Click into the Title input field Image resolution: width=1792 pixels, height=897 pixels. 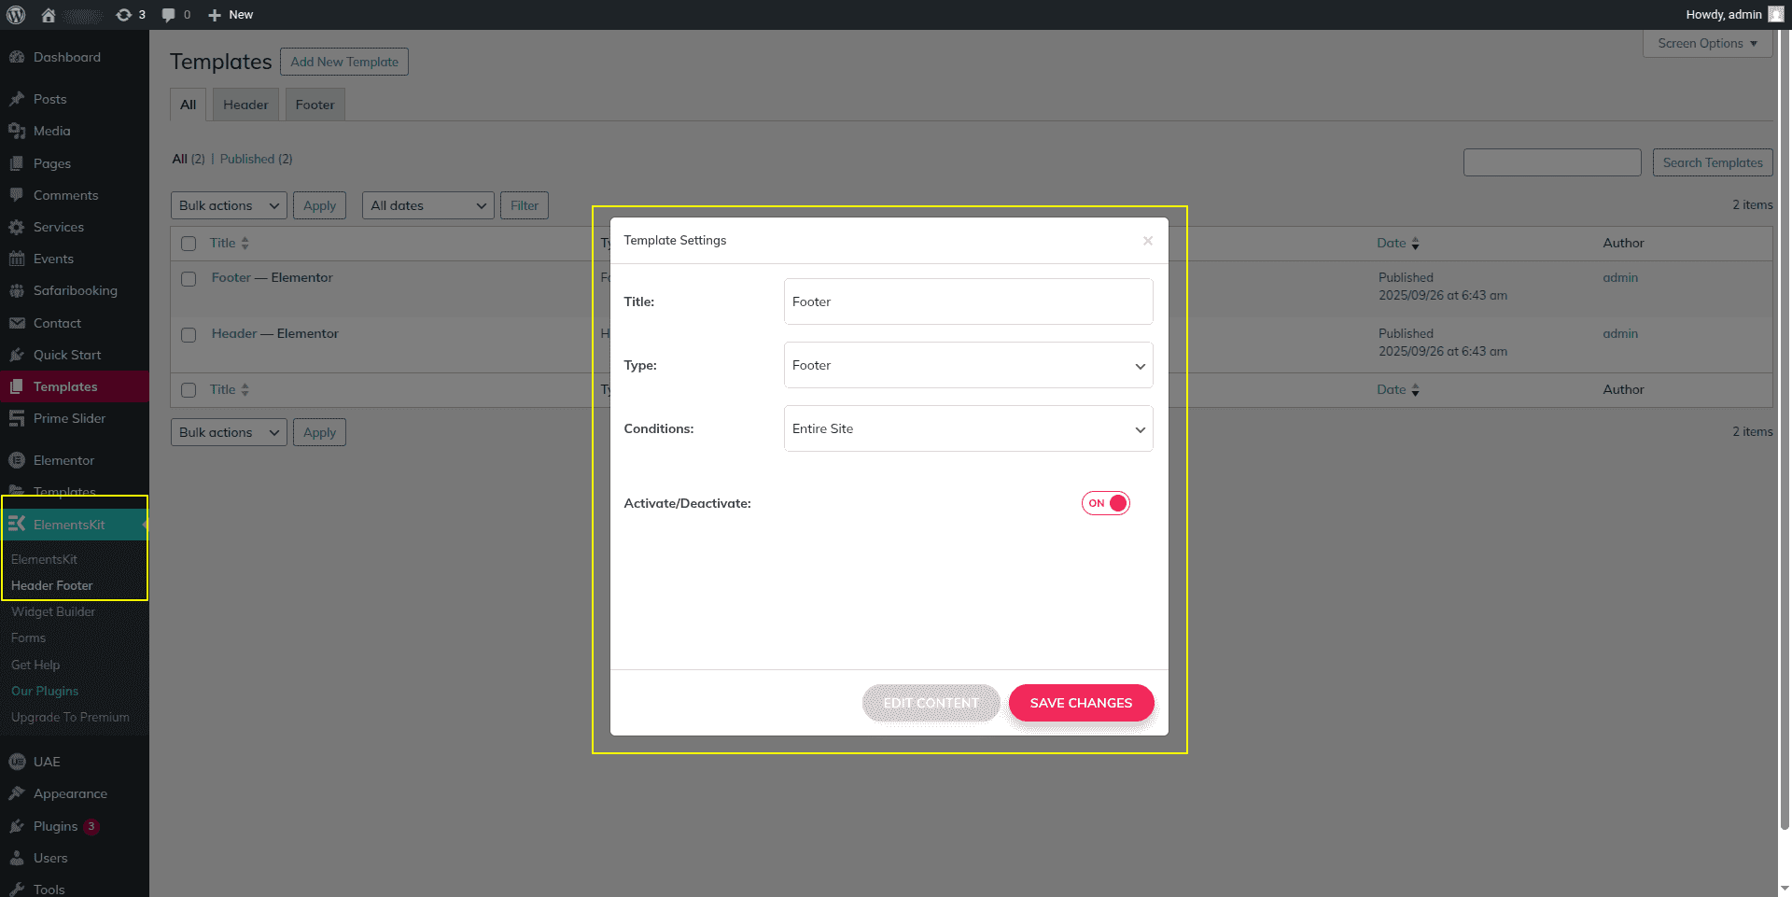point(968,301)
